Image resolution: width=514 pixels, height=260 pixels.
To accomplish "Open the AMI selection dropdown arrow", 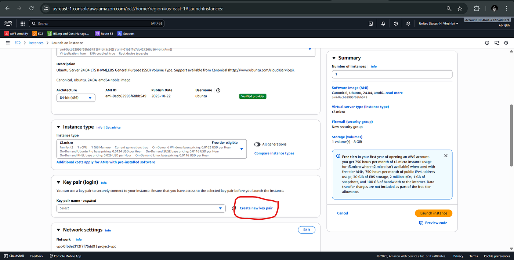I will point(310,49).
